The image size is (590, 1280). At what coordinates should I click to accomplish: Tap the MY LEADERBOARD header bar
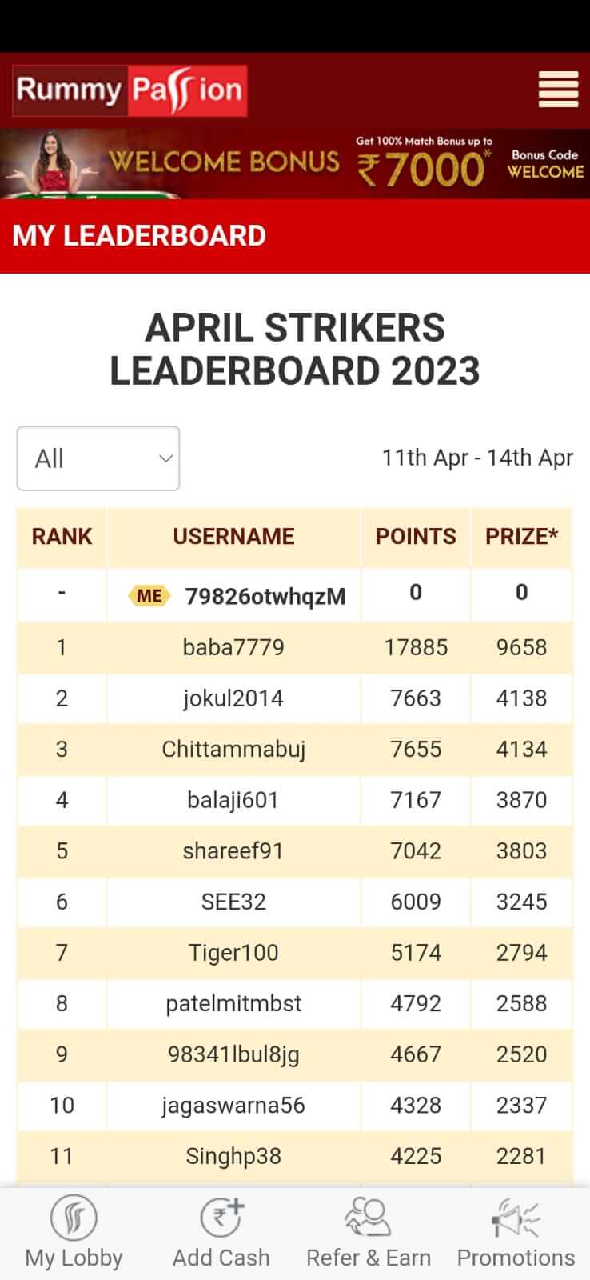point(295,236)
